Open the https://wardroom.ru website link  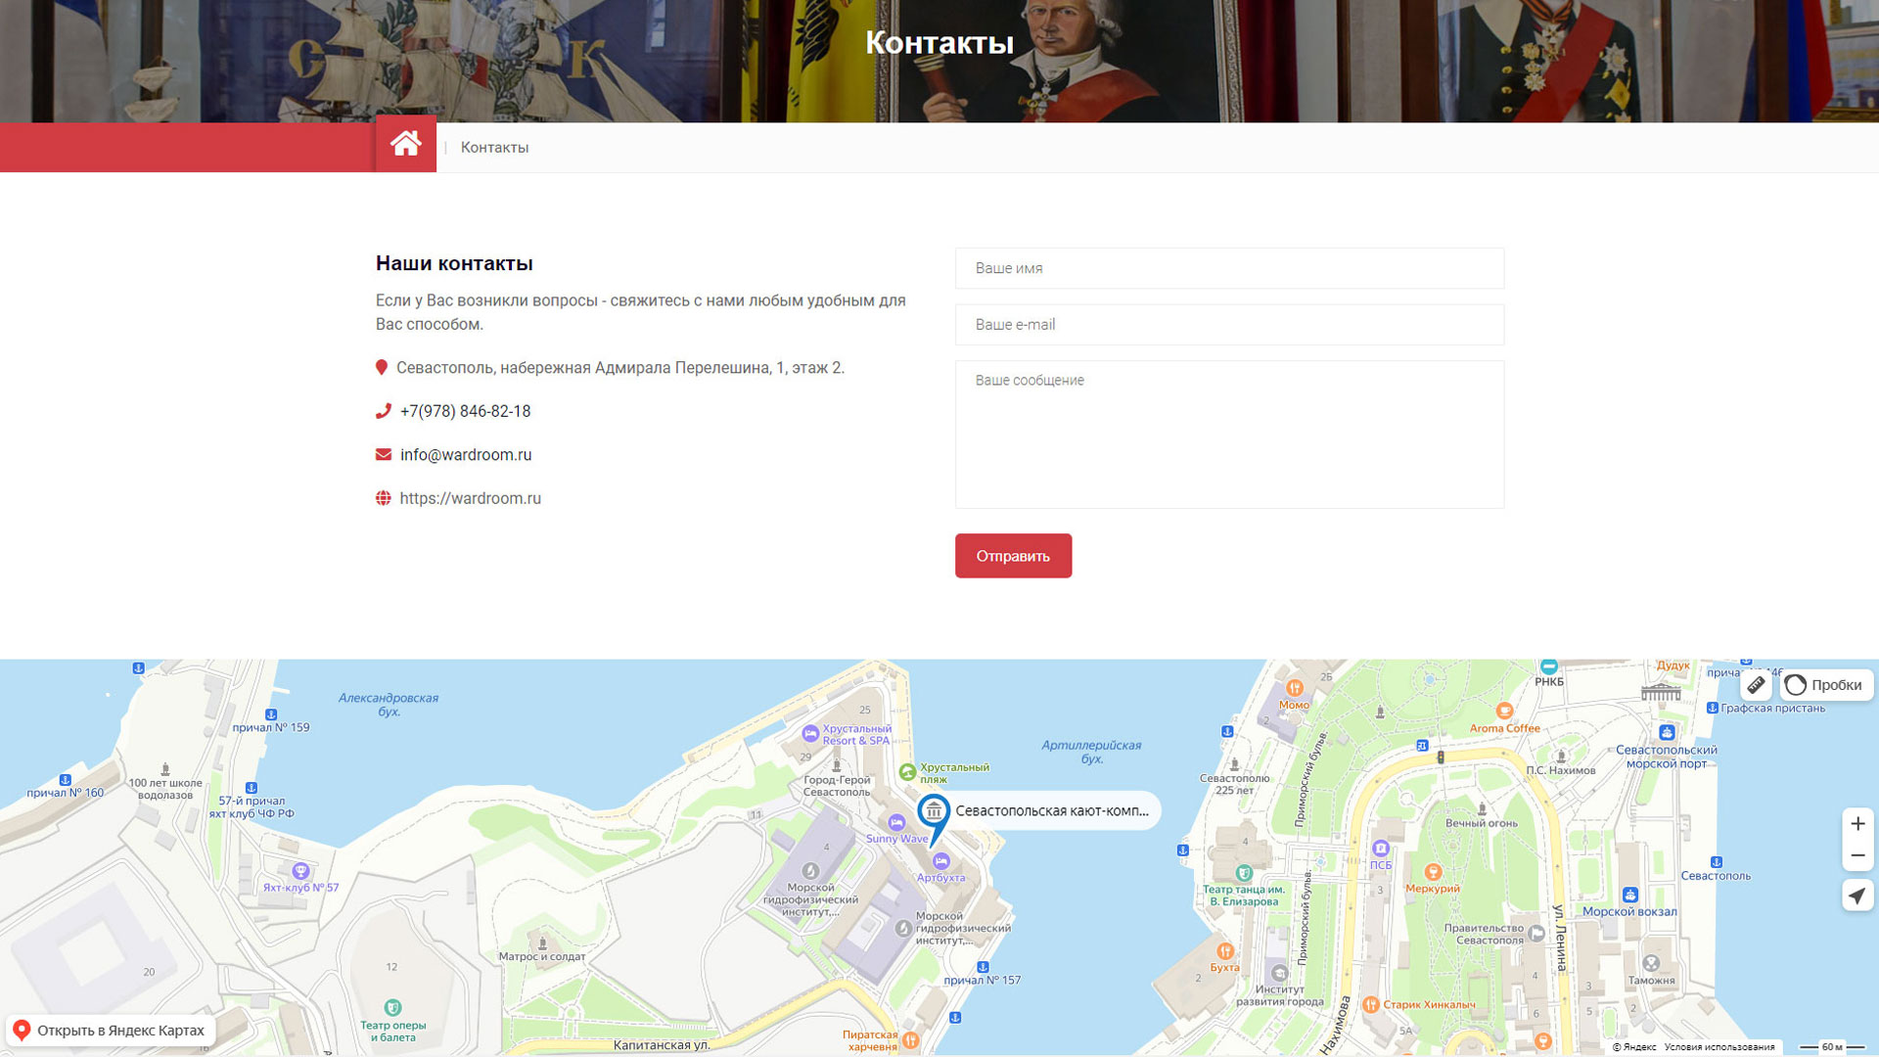pyautogui.click(x=470, y=498)
